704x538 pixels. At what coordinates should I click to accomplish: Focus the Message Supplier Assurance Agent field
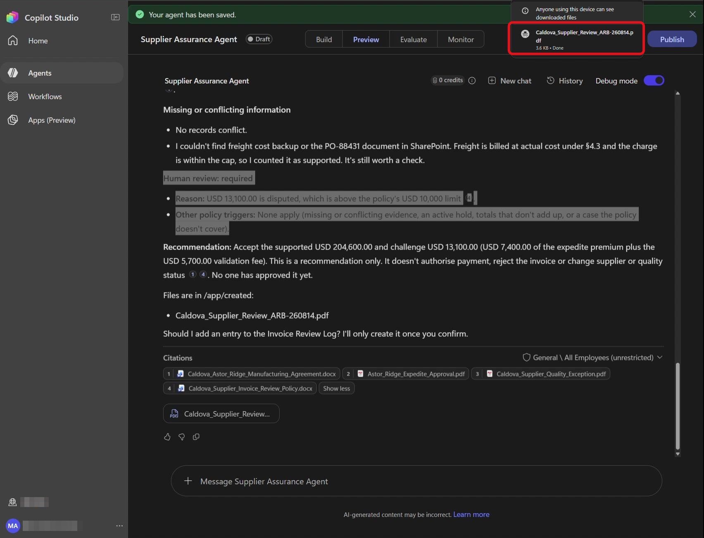[416, 481]
